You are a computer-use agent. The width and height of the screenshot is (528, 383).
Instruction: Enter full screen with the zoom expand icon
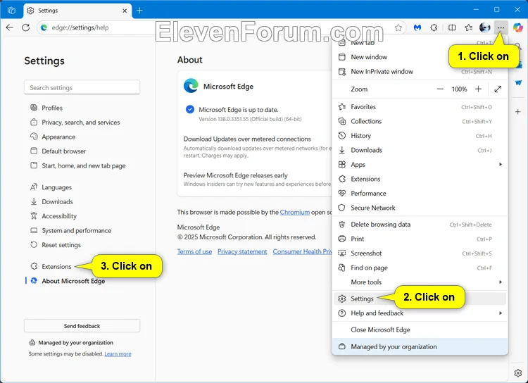tap(498, 89)
